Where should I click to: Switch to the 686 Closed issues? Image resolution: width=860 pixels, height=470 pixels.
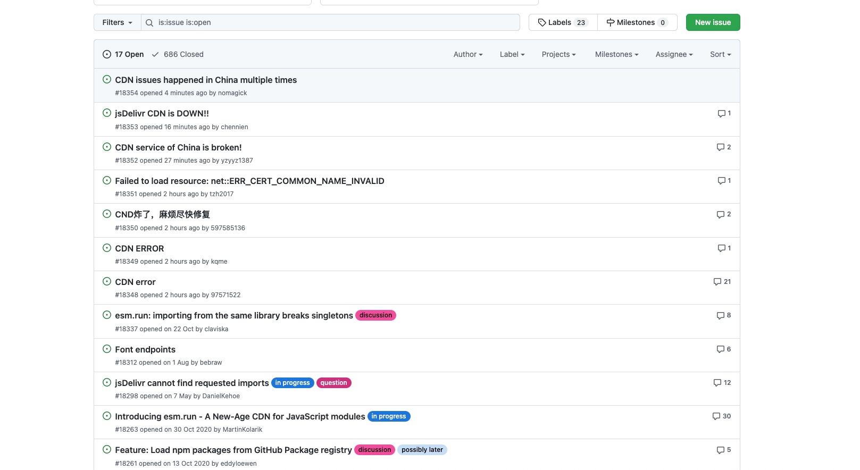click(x=178, y=54)
